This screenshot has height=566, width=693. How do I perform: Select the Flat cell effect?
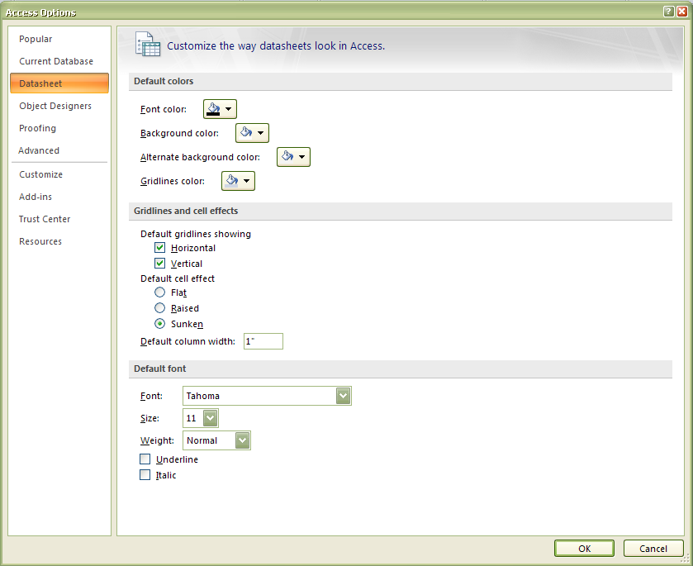(x=159, y=293)
